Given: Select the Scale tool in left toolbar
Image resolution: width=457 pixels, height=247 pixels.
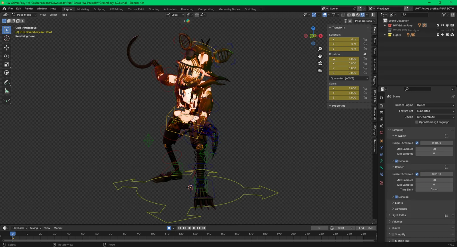Looking at the screenshot, I should (x=7, y=65).
